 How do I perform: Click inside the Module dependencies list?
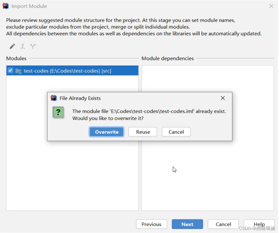(x=207, y=138)
